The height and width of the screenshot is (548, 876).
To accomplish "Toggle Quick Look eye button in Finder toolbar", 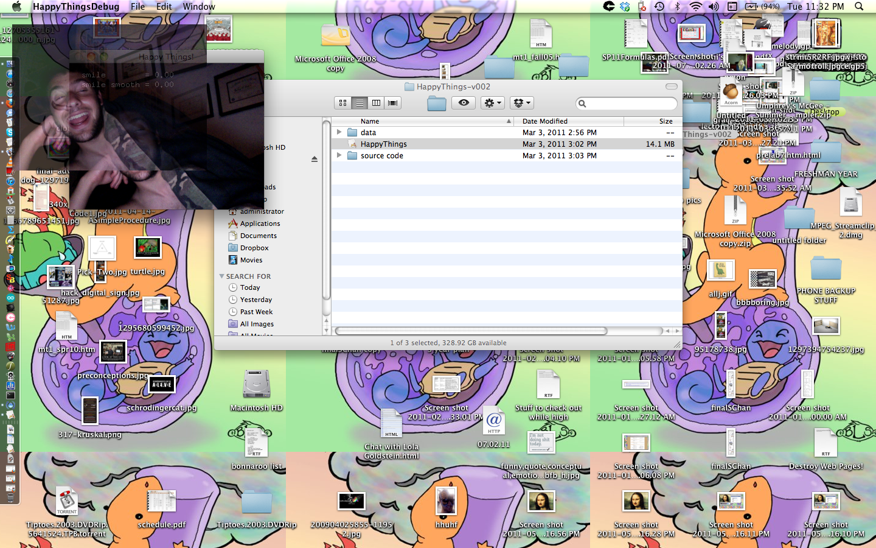I will click(x=464, y=103).
